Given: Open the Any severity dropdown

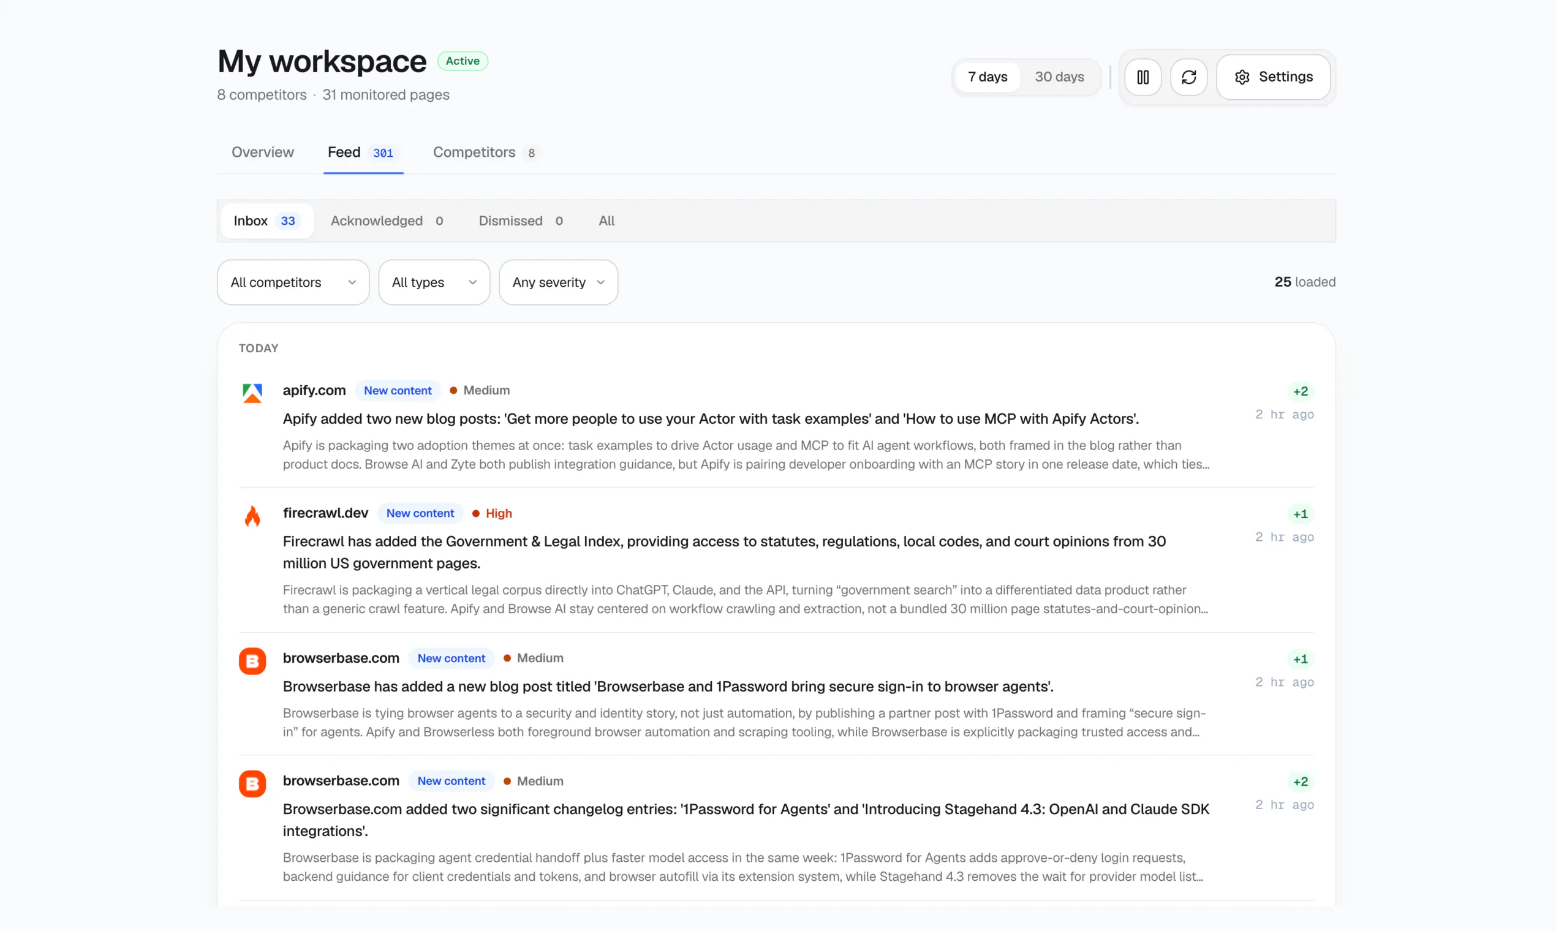Looking at the screenshot, I should click(558, 282).
